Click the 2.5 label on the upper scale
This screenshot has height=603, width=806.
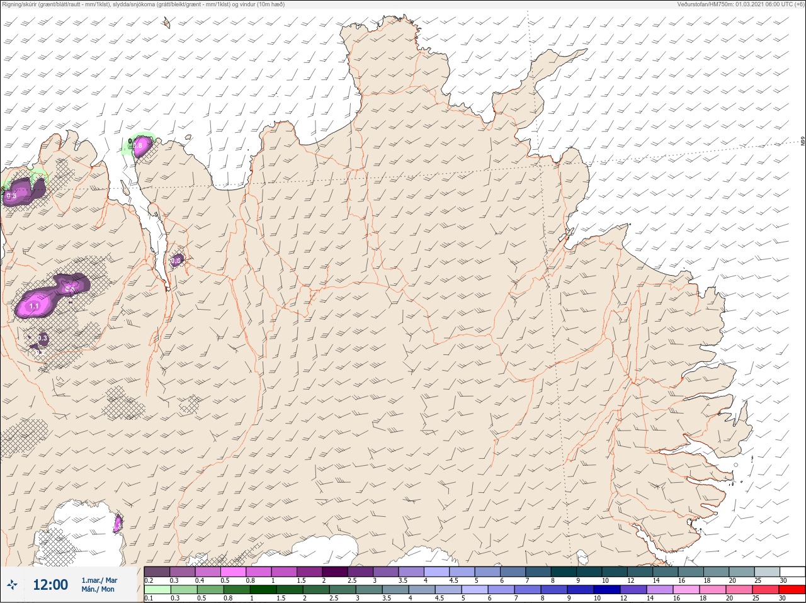(x=352, y=580)
